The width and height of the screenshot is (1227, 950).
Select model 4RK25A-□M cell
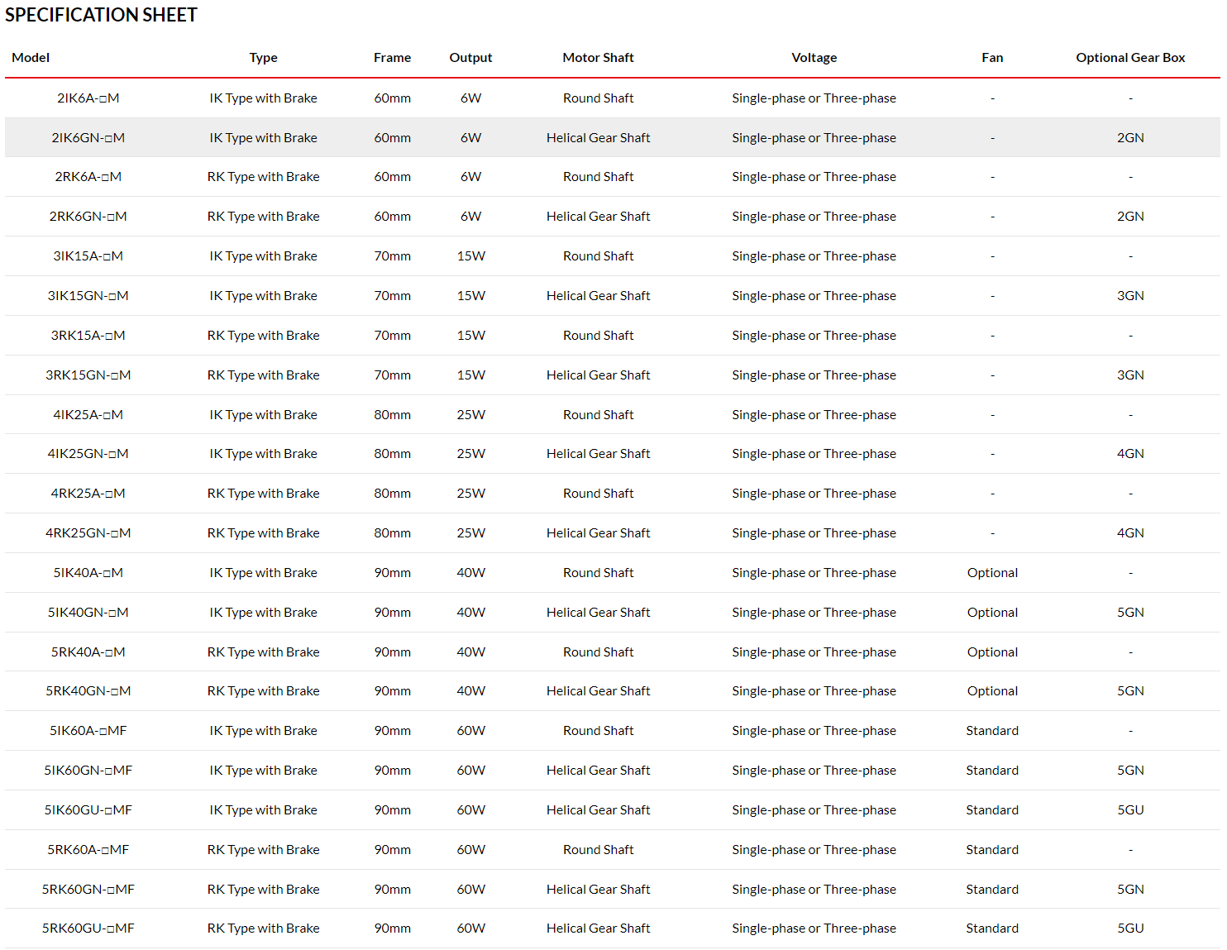click(88, 494)
